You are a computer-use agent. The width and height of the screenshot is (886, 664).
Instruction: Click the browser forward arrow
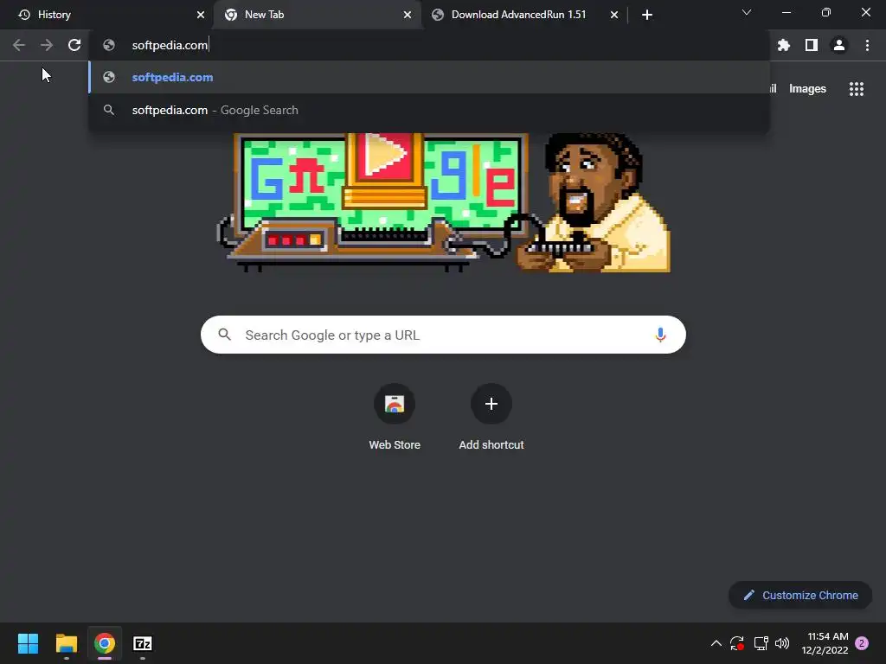[47, 45]
